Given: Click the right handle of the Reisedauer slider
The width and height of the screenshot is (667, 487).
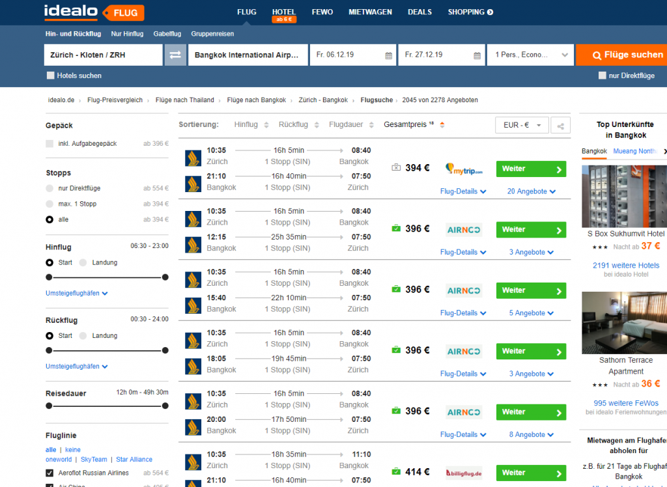Looking at the screenshot, I should point(165,406).
